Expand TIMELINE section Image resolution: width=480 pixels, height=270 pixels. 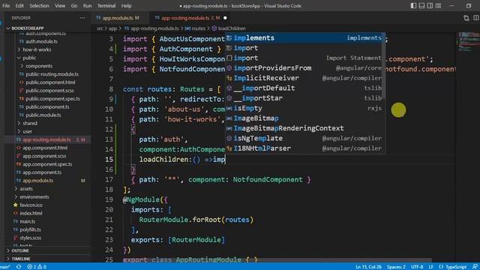coord(21,259)
